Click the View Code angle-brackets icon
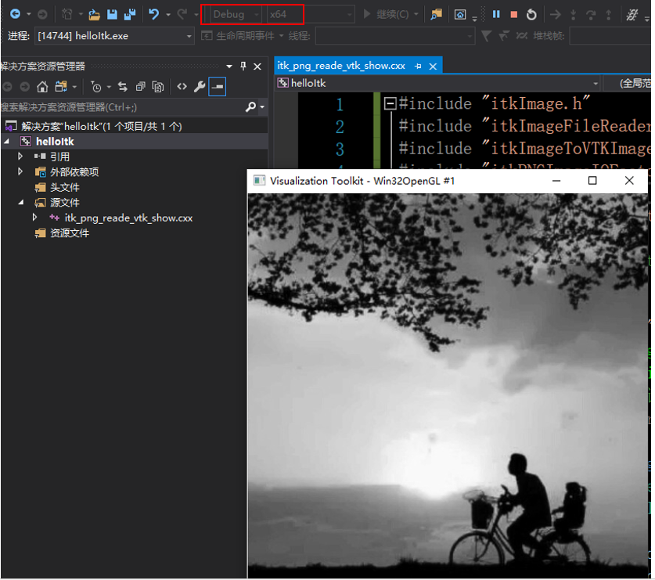 pos(182,87)
